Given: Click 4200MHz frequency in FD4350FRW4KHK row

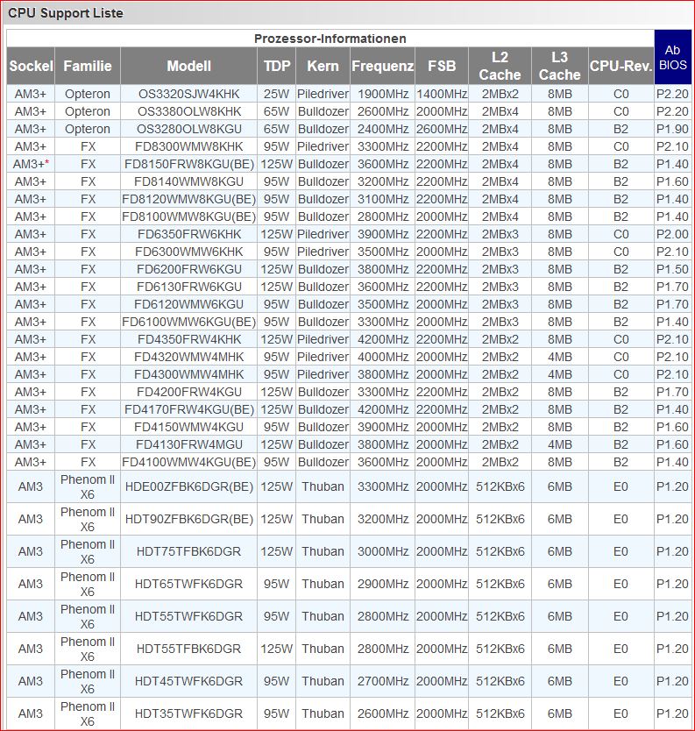Looking at the screenshot, I should (x=383, y=339).
